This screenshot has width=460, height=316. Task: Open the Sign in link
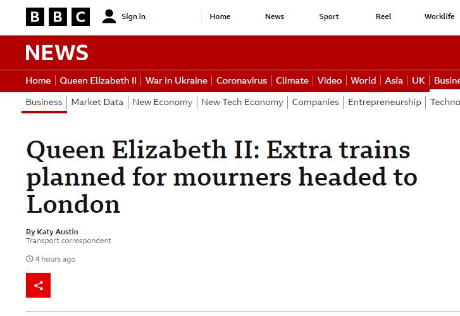tap(134, 16)
